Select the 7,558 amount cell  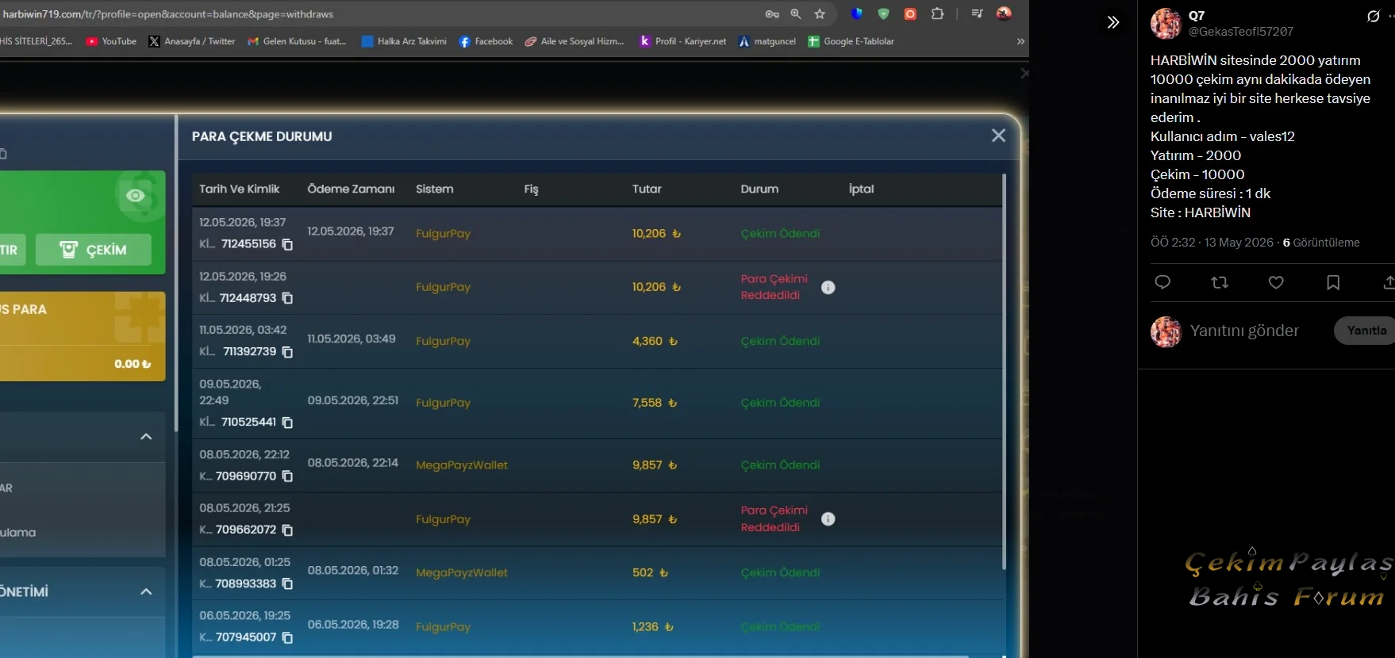(x=655, y=403)
